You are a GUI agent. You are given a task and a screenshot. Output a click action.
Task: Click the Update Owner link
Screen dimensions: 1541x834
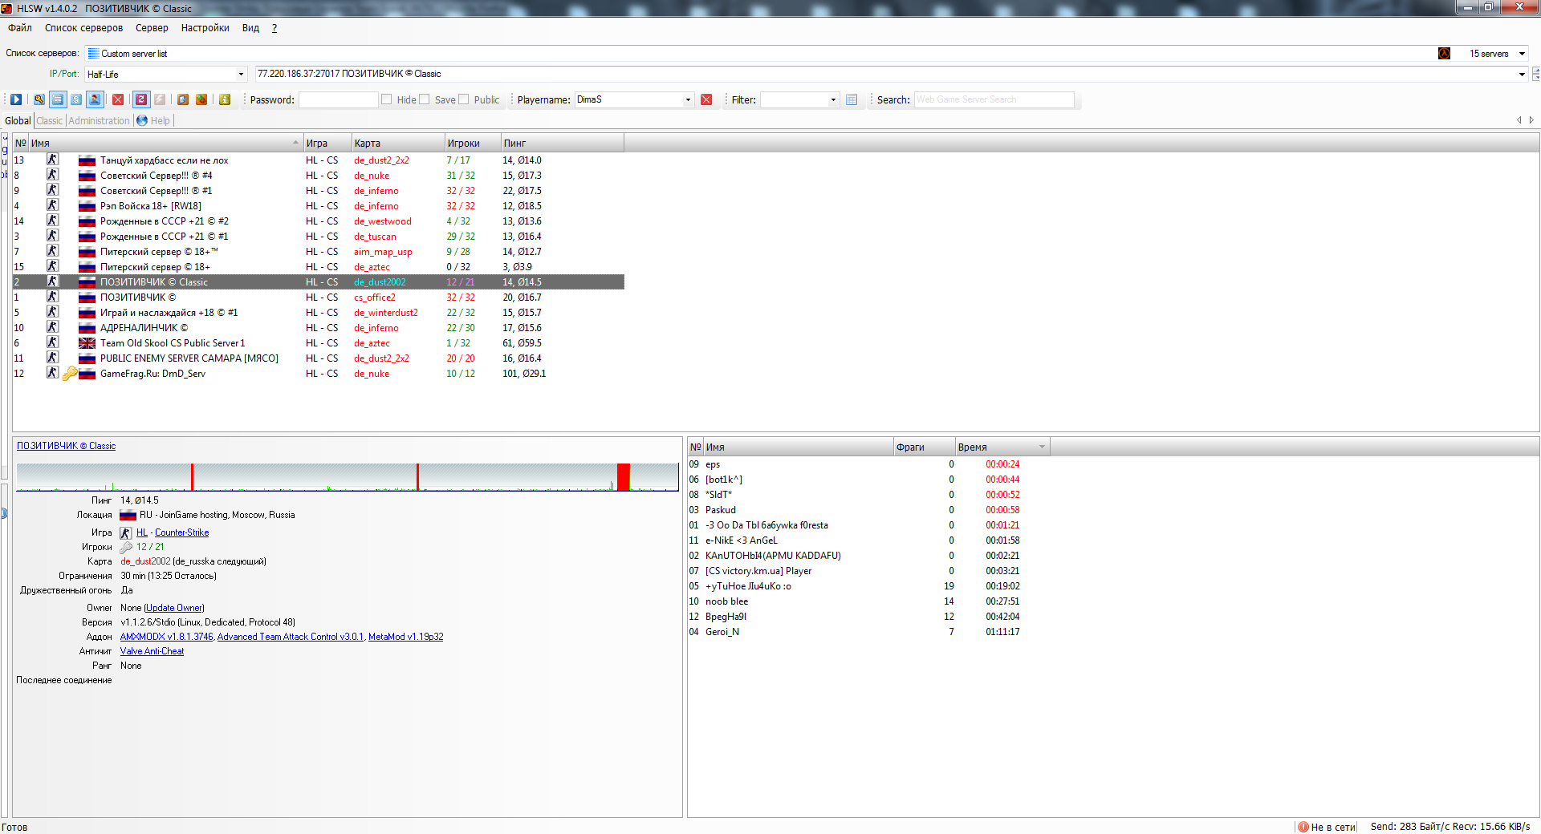(174, 608)
